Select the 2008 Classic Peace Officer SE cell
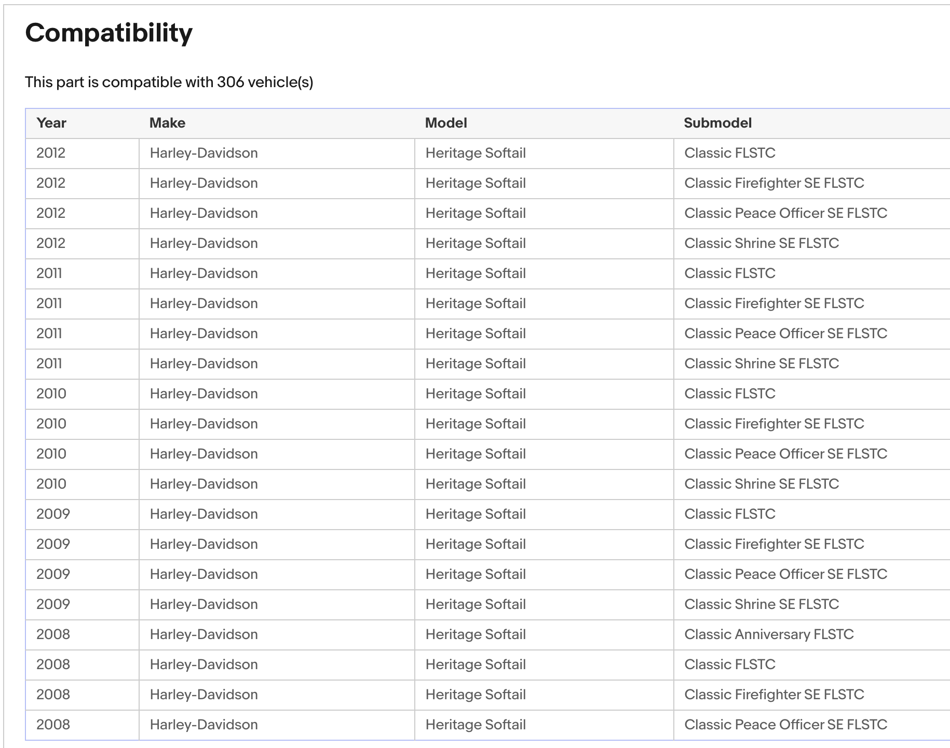Viewport: 950px width, 748px height. point(785,725)
